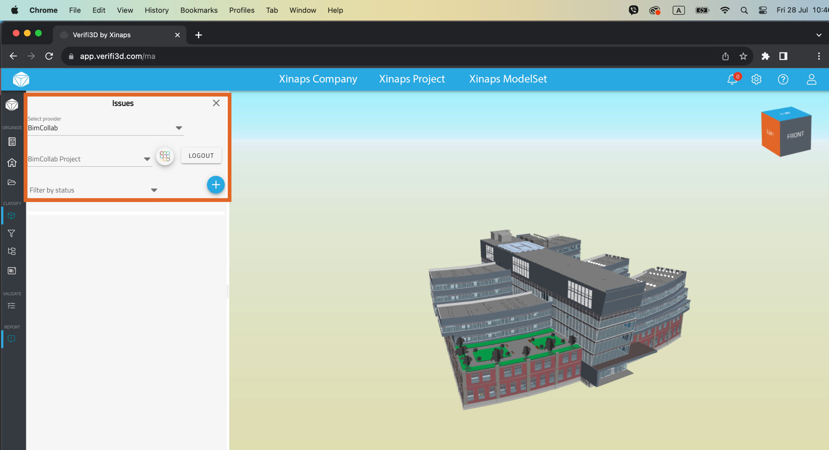Viewport: 829px width, 450px height.
Task: Open the Help menu in menu bar
Action: coord(335,10)
